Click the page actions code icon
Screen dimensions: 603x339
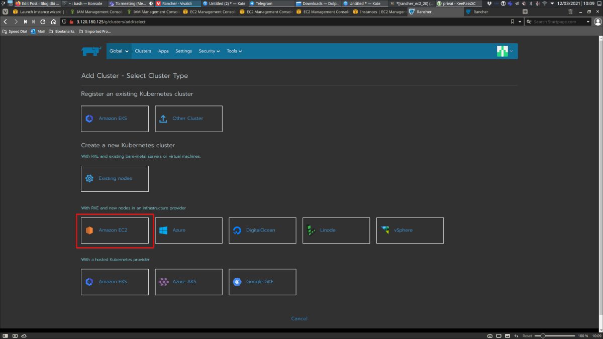coord(516,335)
